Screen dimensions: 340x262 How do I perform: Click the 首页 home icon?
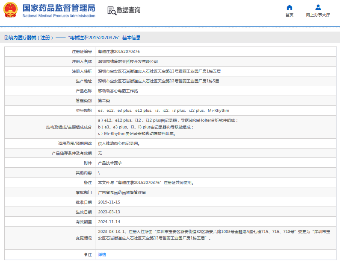[289, 8]
